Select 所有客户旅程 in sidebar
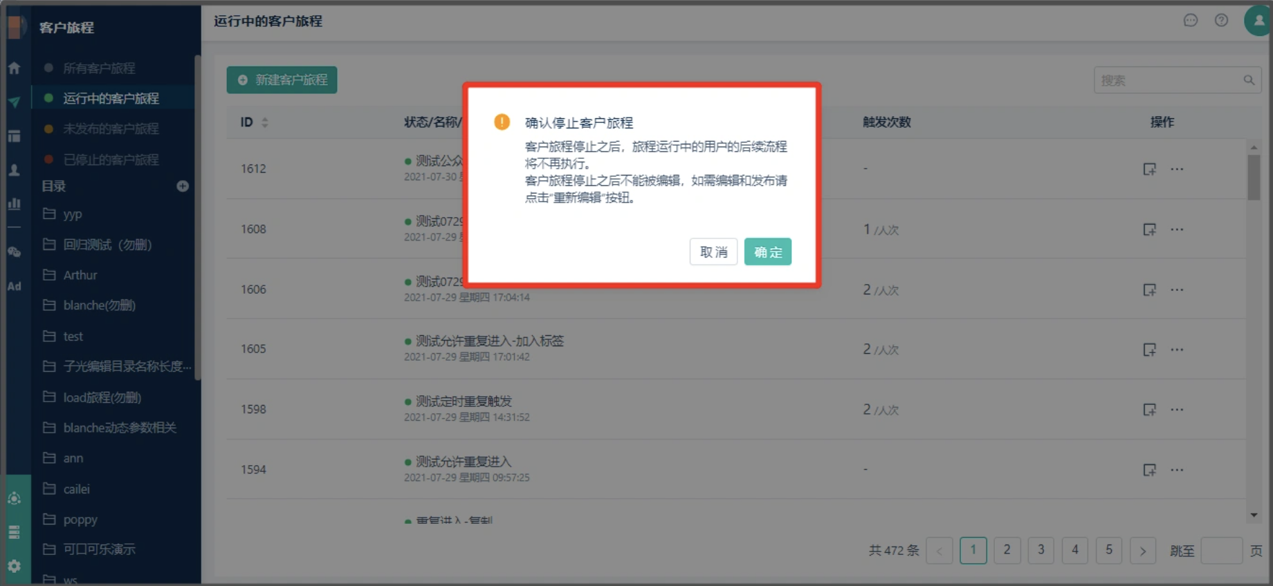The image size is (1273, 586). click(x=99, y=68)
